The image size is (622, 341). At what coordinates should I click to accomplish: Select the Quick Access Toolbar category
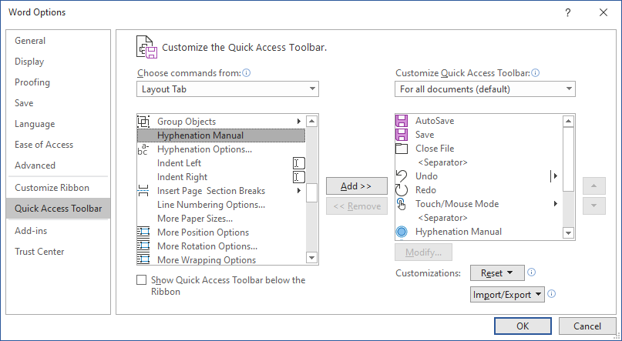pyautogui.click(x=59, y=209)
